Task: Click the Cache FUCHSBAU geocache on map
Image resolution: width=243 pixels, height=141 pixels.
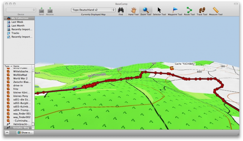Action: [x=171, y=68]
